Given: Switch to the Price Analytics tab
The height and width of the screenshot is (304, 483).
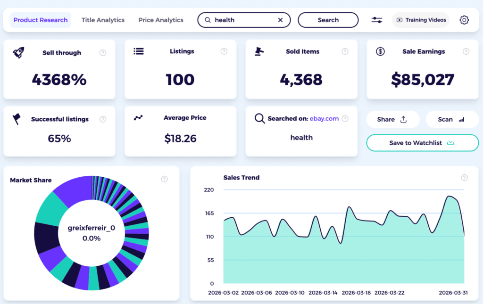Looking at the screenshot, I should pyautogui.click(x=160, y=20).
